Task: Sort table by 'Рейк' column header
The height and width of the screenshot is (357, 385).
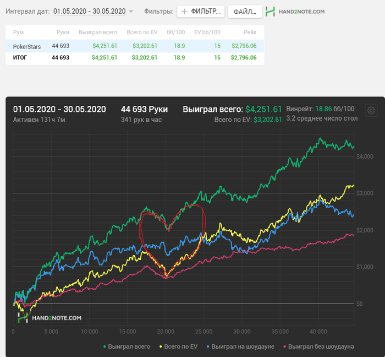Action: click(x=250, y=32)
